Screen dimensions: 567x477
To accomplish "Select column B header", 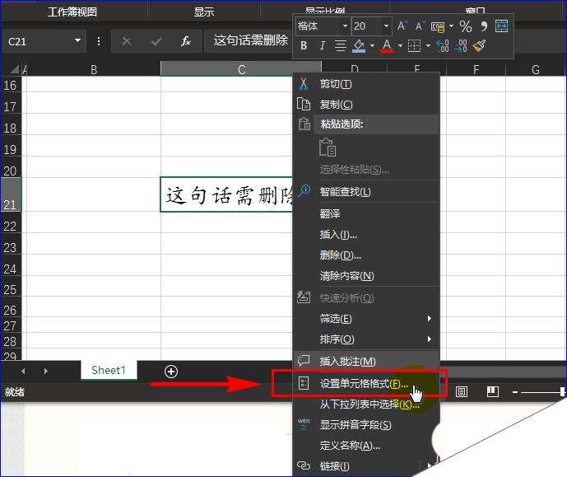I will pyautogui.click(x=94, y=68).
